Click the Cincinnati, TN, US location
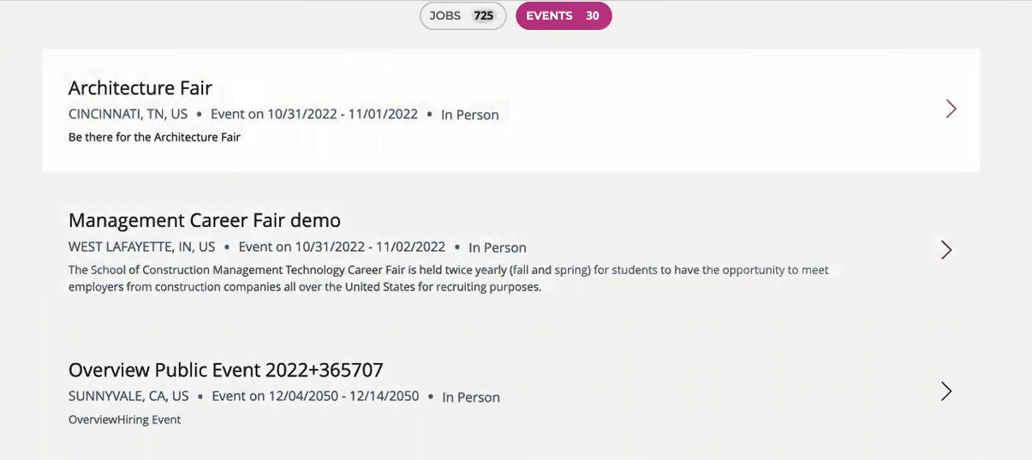 128,114
